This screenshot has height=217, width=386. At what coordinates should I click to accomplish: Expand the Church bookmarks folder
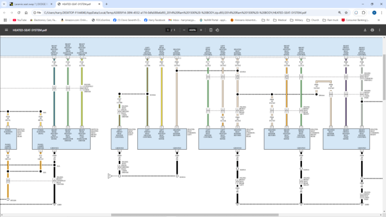[313, 20]
